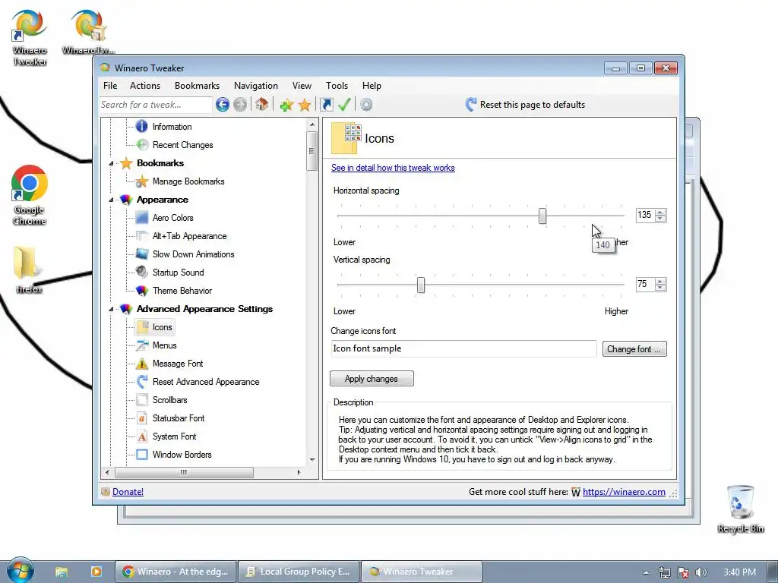
Task: Decrease horizontal spacing with down spinner arrow
Action: pos(660,218)
